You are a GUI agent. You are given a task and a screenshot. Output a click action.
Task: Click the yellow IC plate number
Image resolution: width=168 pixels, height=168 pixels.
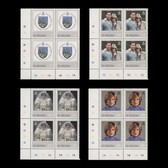pyautogui.click(x=111, y=75)
